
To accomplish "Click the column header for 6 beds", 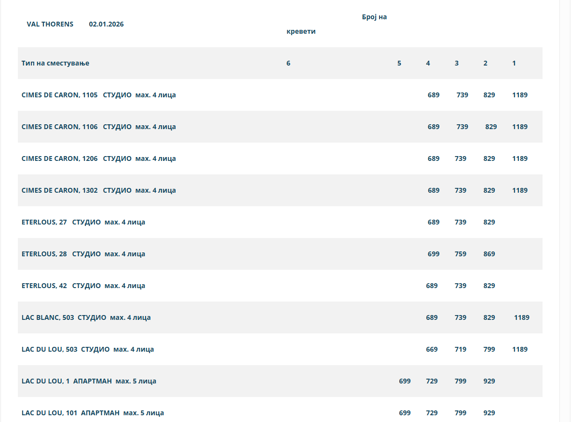I will (x=288, y=63).
